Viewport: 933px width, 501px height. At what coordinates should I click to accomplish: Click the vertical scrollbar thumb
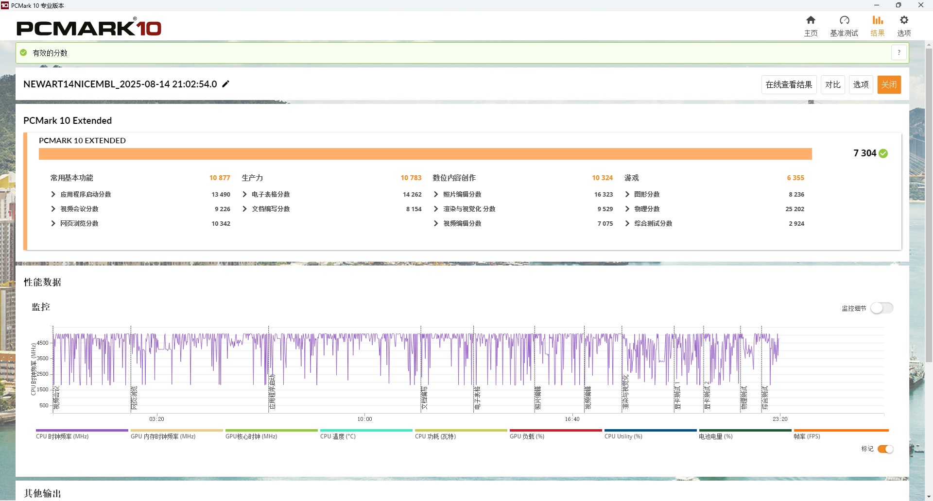pos(929,205)
